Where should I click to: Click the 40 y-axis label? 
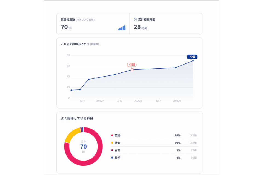[68, 77]
